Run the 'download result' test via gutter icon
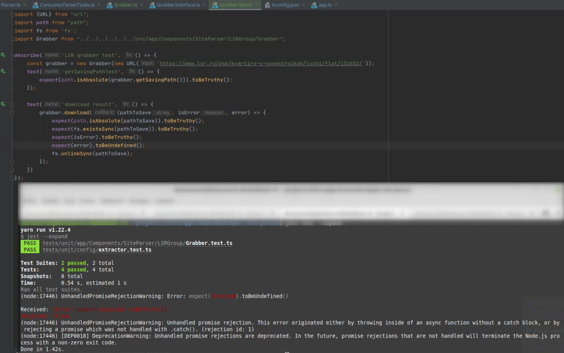Image resolution: width=564 pixels, height=353 pixels. click(3, 105)
